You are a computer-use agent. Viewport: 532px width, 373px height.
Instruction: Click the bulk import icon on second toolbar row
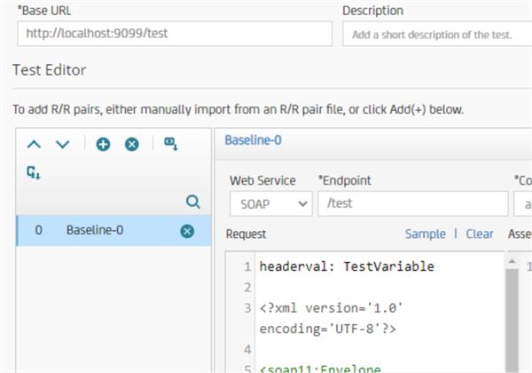coord(34,172)
